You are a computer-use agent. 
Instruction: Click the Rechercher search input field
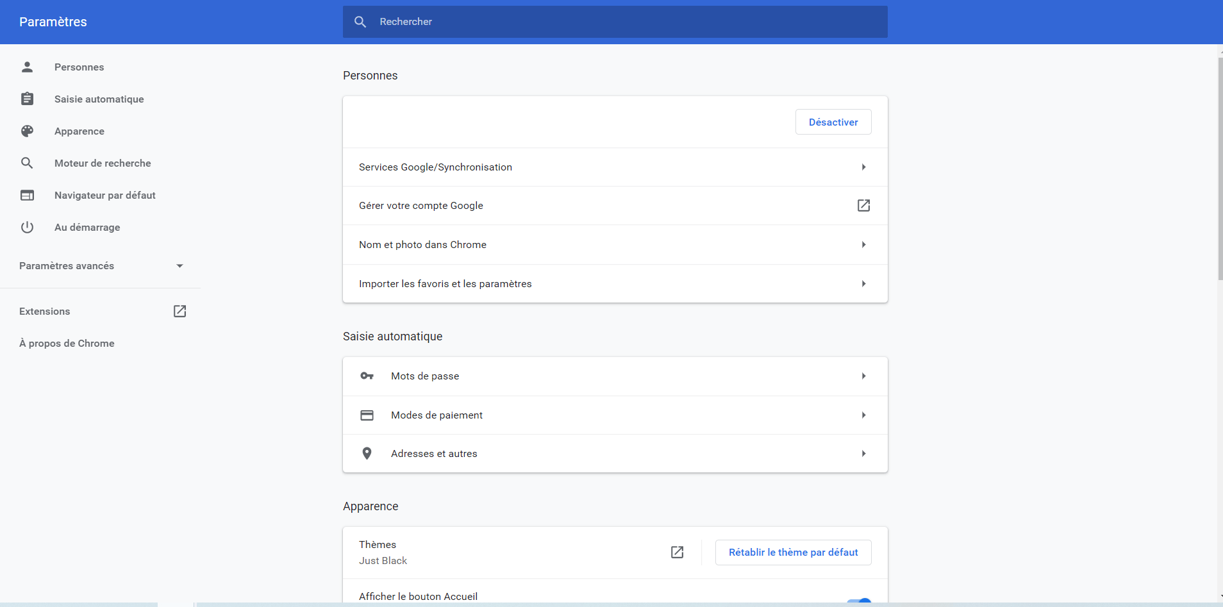[x=615, y=22]
